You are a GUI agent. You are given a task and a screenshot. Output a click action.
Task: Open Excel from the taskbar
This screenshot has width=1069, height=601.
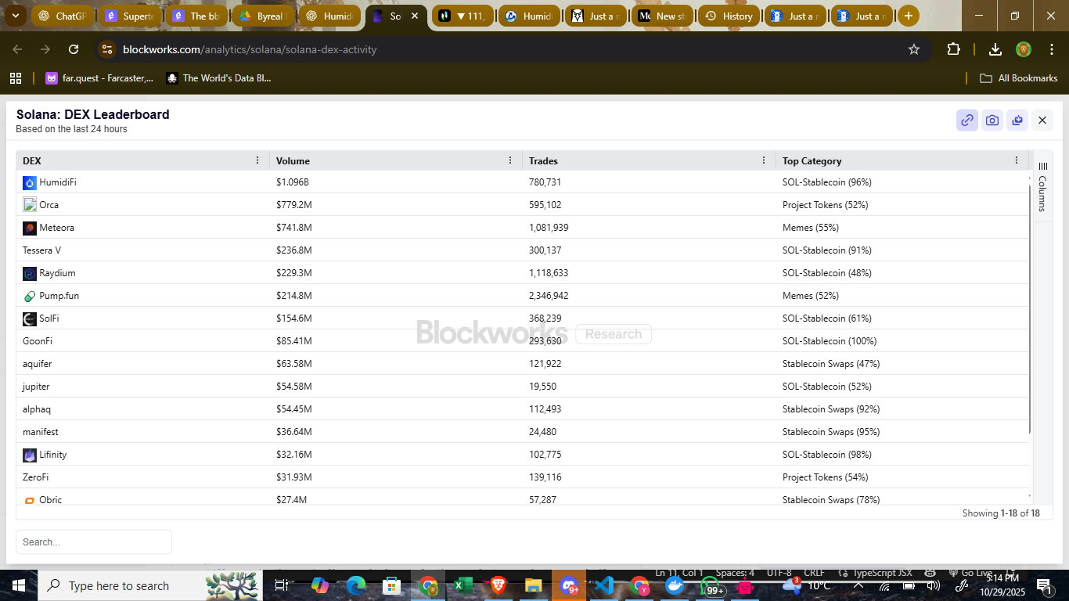click(x=462, y=585)
